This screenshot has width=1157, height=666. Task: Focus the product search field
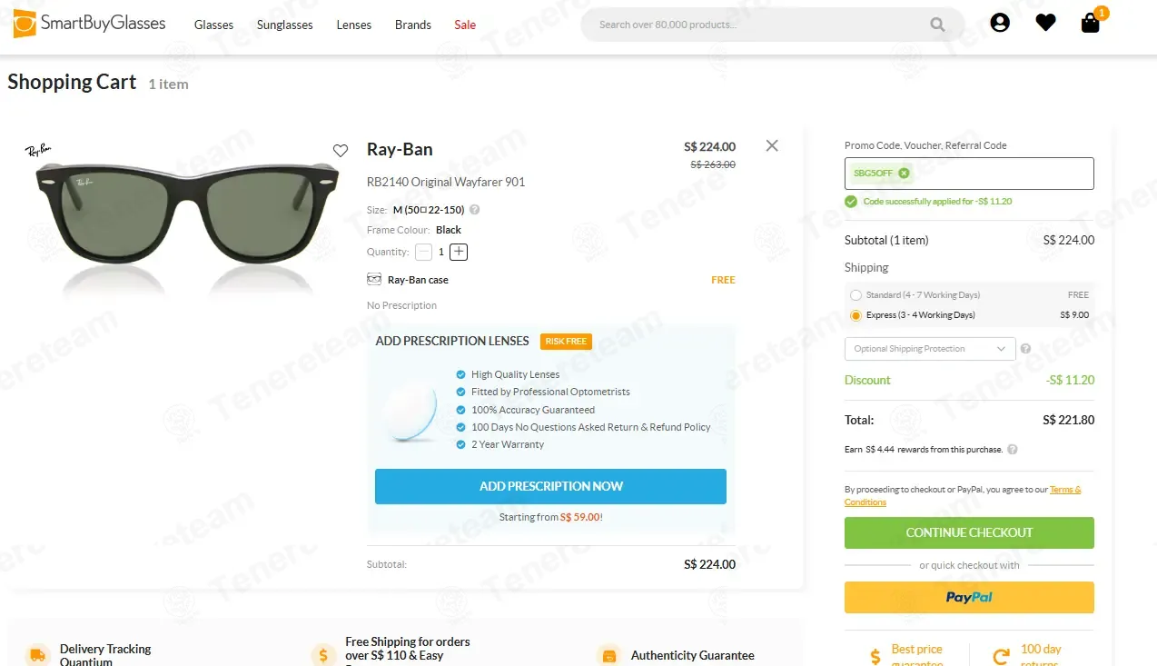pyautogui.click(x=758, y=25)
